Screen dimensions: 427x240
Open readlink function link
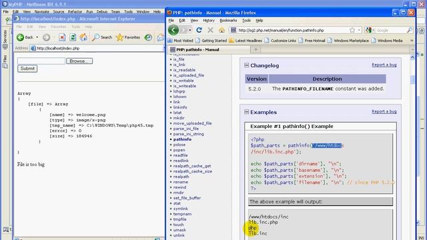pos(181,161)
